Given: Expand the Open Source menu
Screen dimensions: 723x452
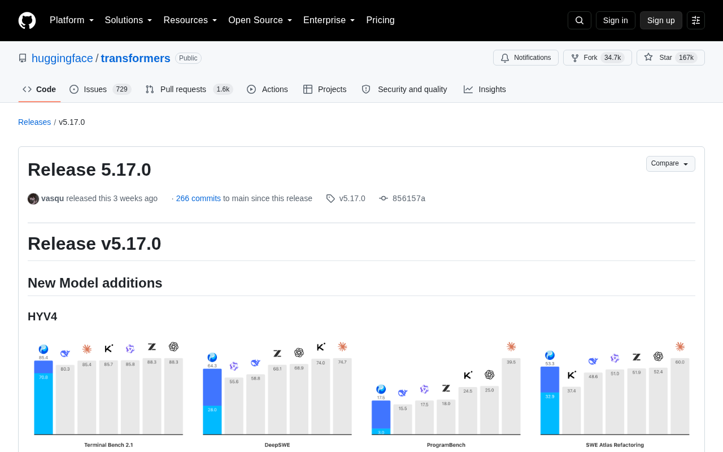Looking at the screenshot, I should coord(260,20).
